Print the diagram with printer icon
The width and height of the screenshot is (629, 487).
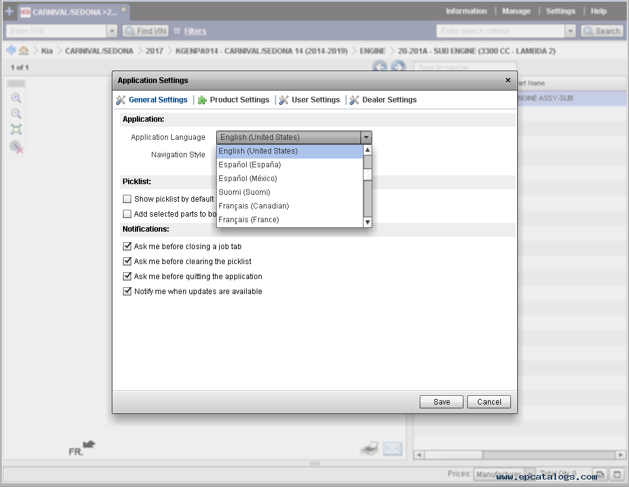point(369,448)
